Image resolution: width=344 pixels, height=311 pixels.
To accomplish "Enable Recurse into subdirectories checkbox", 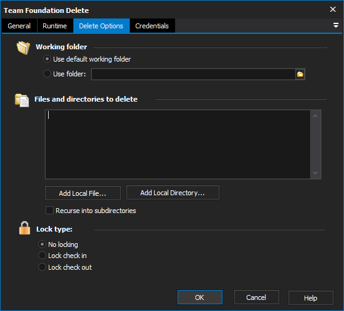I will [x=49, y=211].
